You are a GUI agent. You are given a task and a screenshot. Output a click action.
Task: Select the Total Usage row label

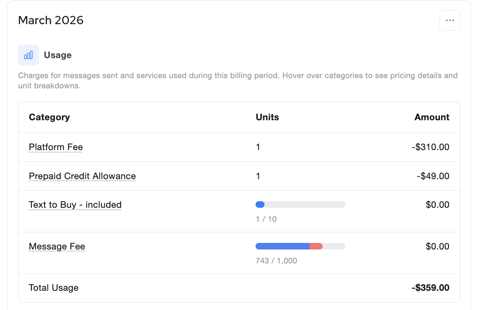coord(54,288)
